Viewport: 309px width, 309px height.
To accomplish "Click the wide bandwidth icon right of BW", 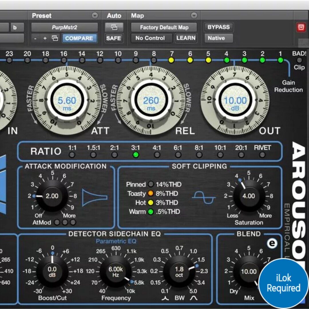I will 193,298.
